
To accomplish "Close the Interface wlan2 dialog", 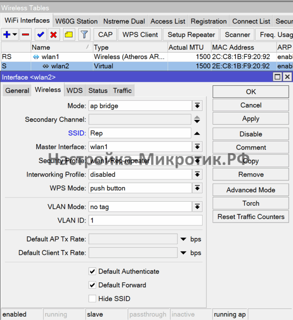I will point(287,77).
